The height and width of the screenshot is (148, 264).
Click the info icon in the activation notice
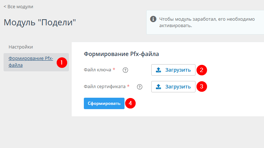(x=153, y=19)
